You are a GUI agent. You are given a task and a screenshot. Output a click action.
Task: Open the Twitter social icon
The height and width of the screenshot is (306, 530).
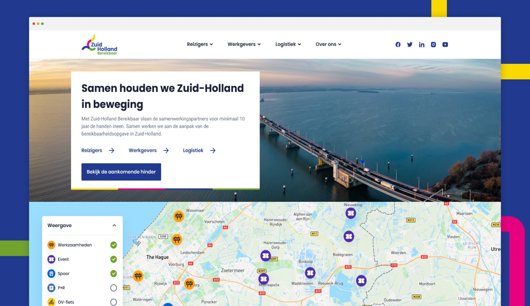pyautogui.click(x=410, y=44)
